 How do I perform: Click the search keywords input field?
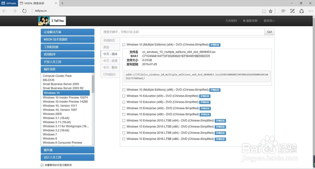(x=182, y=32)
